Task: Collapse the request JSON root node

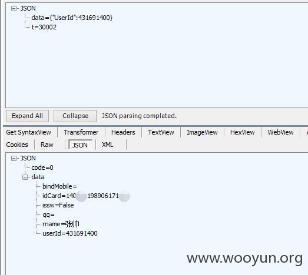Action: click(x=14, y=8)
